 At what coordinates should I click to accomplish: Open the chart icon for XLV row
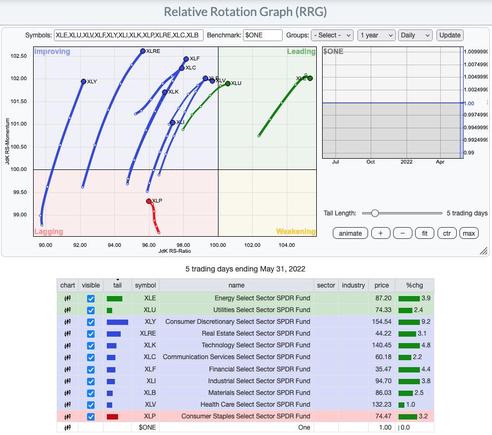click(x=67, y=405)
